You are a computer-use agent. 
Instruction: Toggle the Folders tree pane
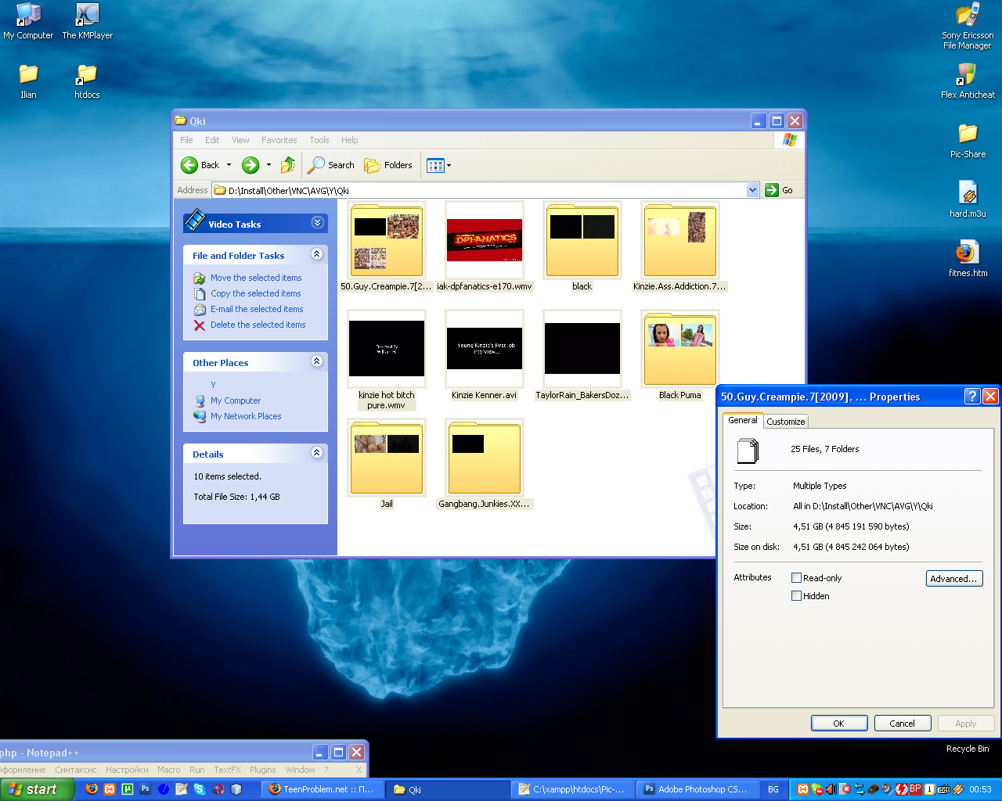point(389,165)
